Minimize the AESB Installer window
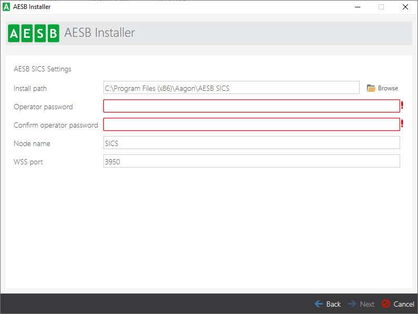This screenshot has width=418, height=314. (358, 7)
